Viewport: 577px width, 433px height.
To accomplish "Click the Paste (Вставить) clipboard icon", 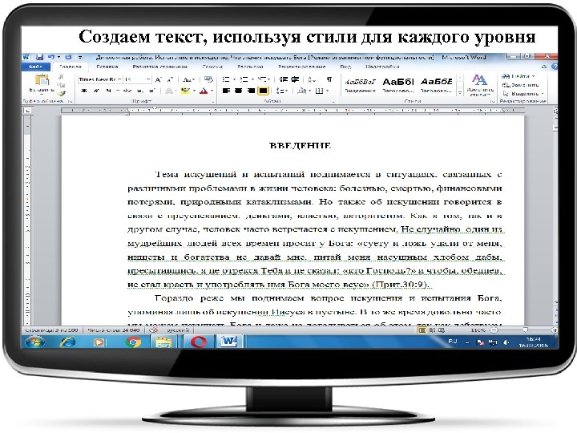I will (42, 80).
